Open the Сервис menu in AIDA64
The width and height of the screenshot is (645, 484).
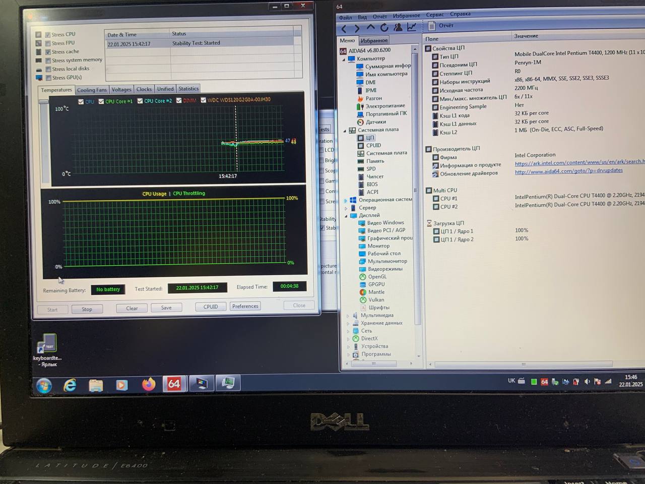[435, 15]
